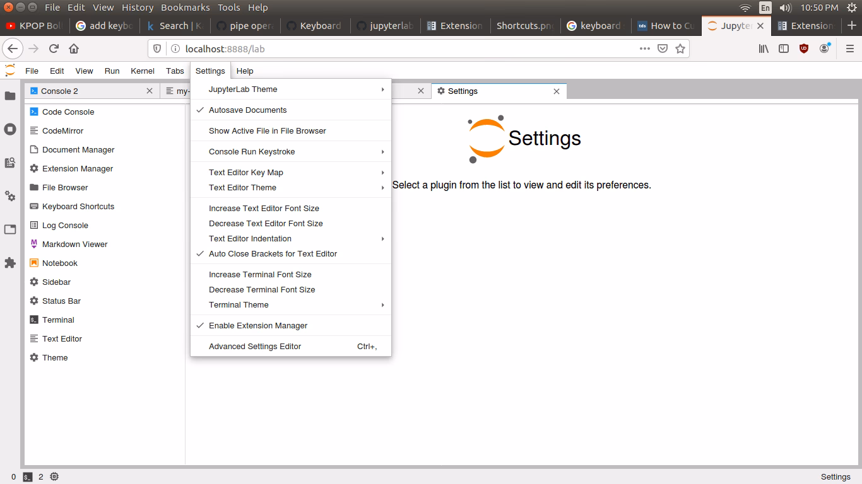Click the Firefox reload page icon
The width and height of the screenshot is (862, 484).
click(54, 49)
